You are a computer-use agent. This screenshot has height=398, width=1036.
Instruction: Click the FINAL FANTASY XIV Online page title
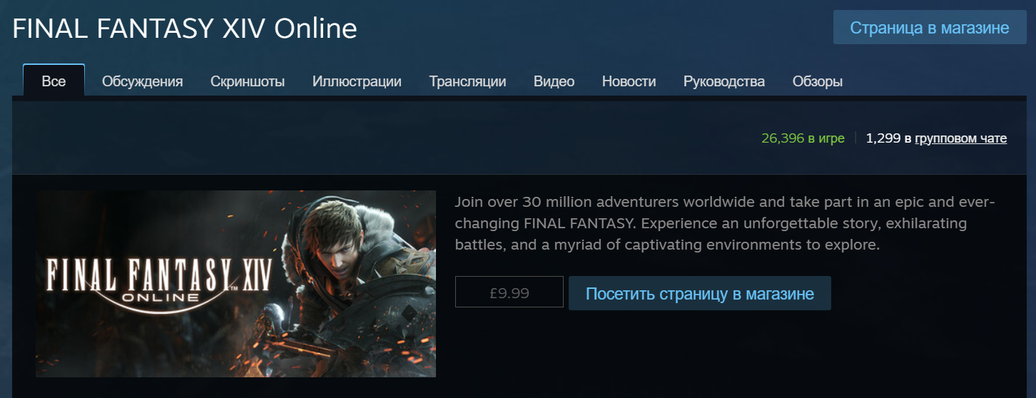pyautogui.click(x=185, y=29)
